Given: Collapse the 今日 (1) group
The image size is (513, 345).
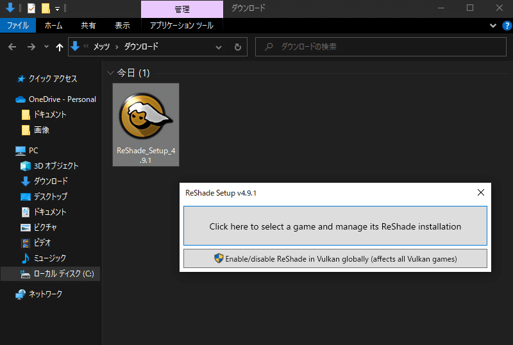Looking at the screenshot, I should pos(110,73).
